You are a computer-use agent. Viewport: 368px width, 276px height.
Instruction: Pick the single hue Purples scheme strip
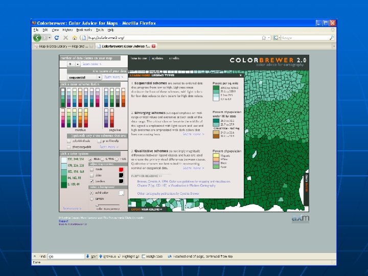pos(106,118)
